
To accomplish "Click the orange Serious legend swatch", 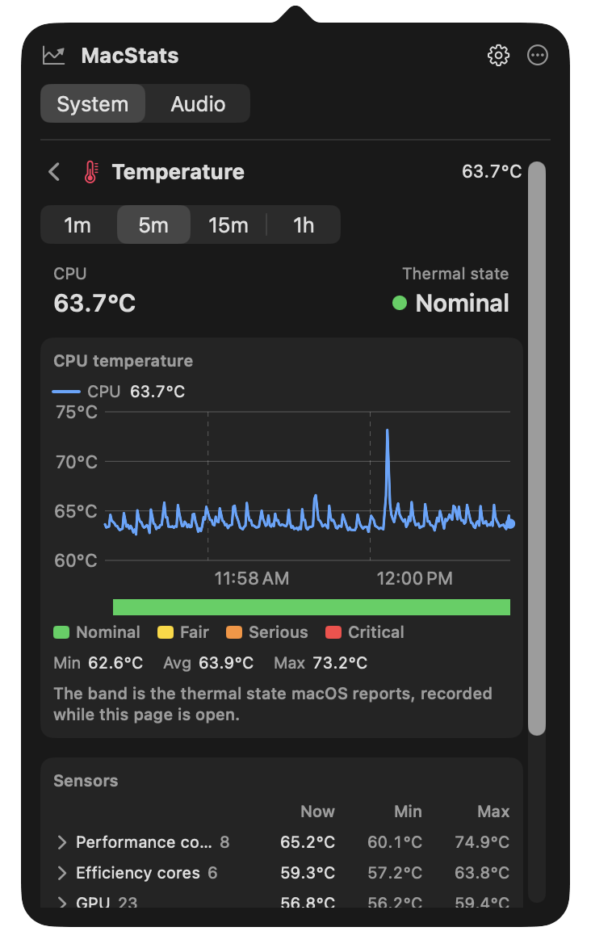I will tap(234, 632).
